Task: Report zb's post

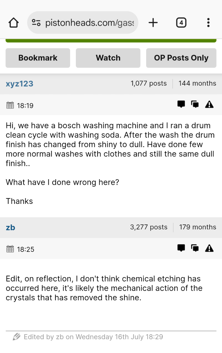Action: point(209,248)
